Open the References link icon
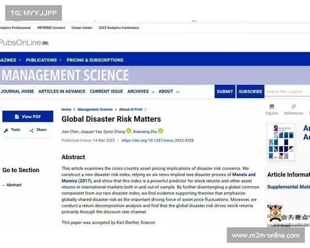Screen dimensions: 310x248 pos(293,106)
